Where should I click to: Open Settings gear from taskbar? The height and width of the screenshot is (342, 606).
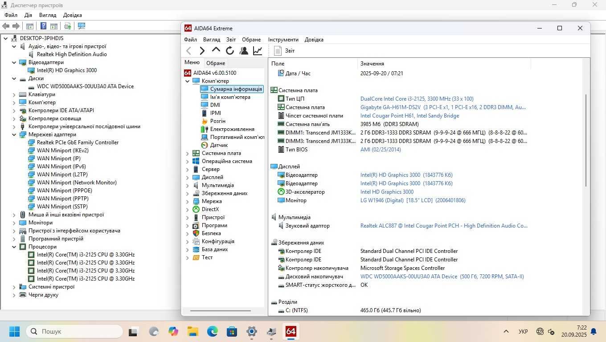pos(252,332)
